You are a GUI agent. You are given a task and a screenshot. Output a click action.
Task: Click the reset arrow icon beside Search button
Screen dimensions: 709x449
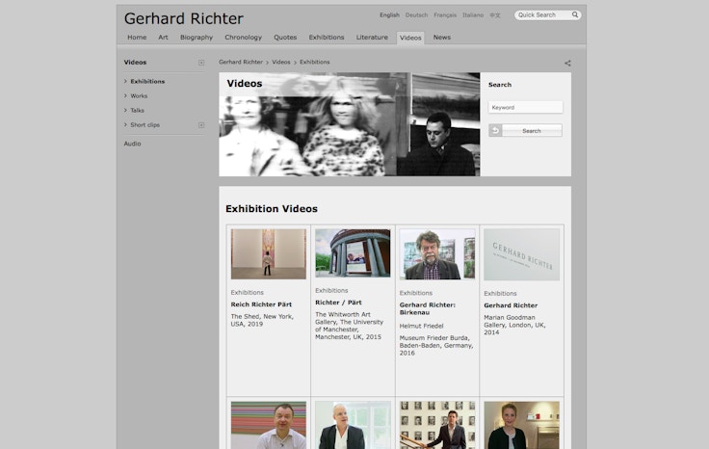point(495,130)
